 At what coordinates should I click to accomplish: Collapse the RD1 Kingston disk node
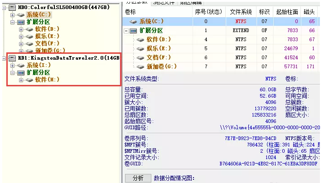4,59
